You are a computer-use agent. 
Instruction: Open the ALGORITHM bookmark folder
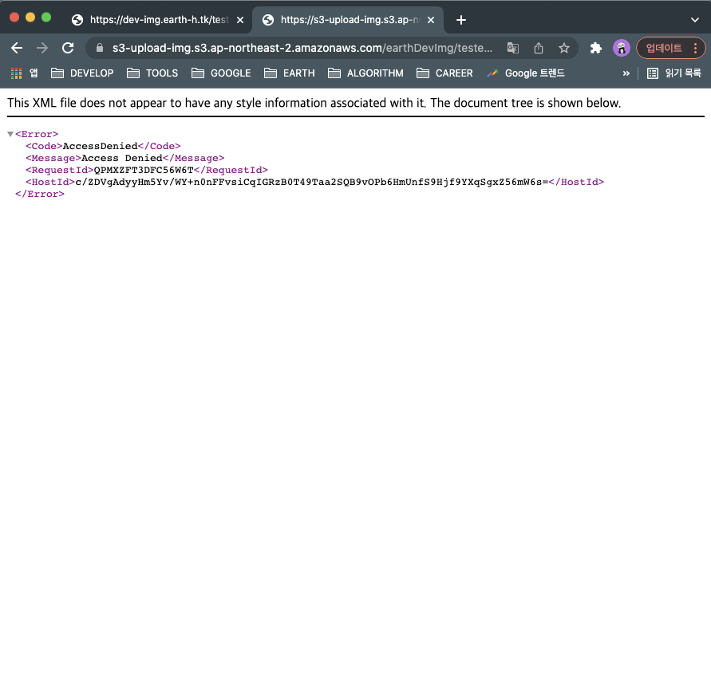tap(365, 73)
